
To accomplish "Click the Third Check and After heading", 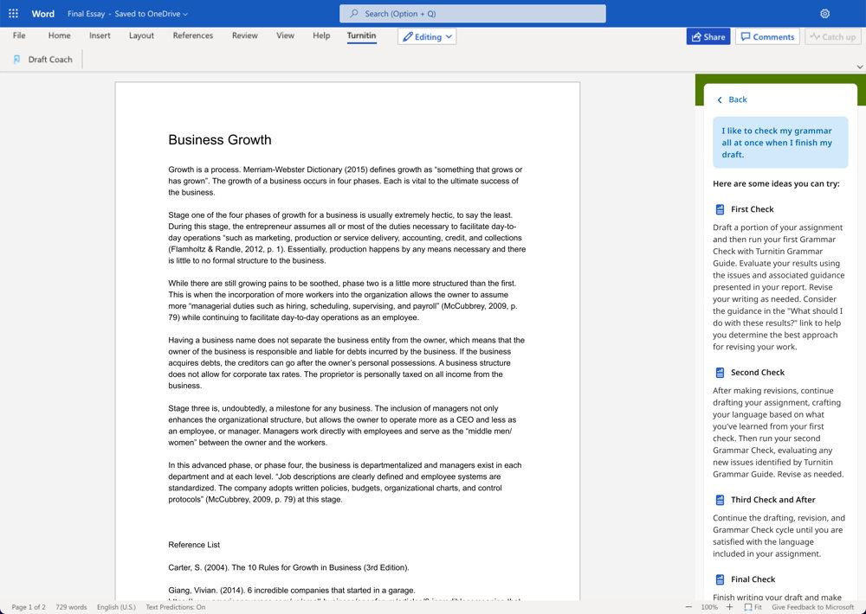I will (773, 500).
